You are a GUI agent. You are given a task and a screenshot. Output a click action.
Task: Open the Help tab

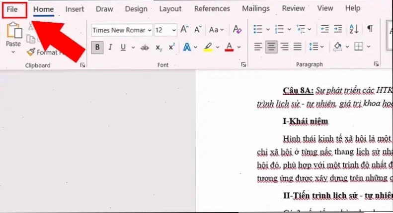(x=353, y=8)
